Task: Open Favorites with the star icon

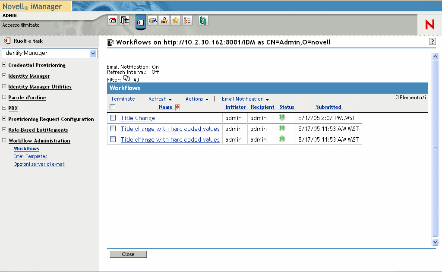Action: pyautogui.click(x=176, y=20)
